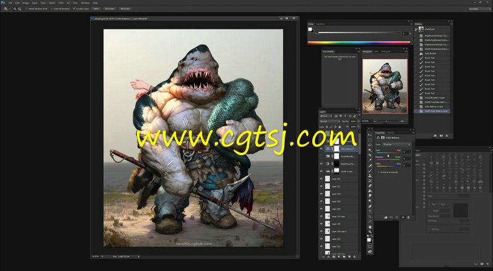Select the Brush tool in the toolbox

(x=370, y=171)
